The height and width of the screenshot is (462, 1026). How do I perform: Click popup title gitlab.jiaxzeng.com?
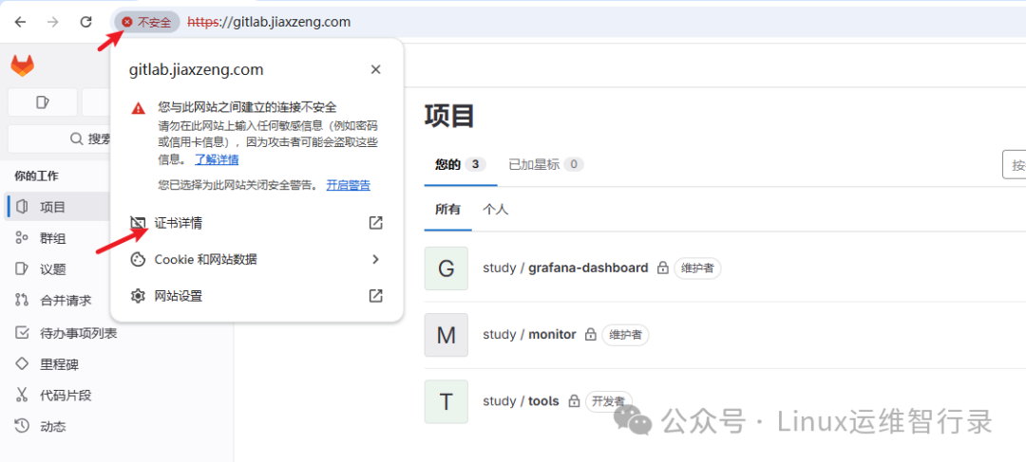tap(197, 69)
